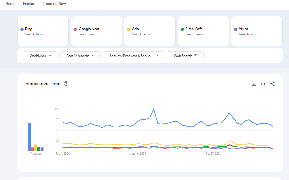Switch to the Trending Now tab
Screen dimensions: 289x180
click(54, 4)
